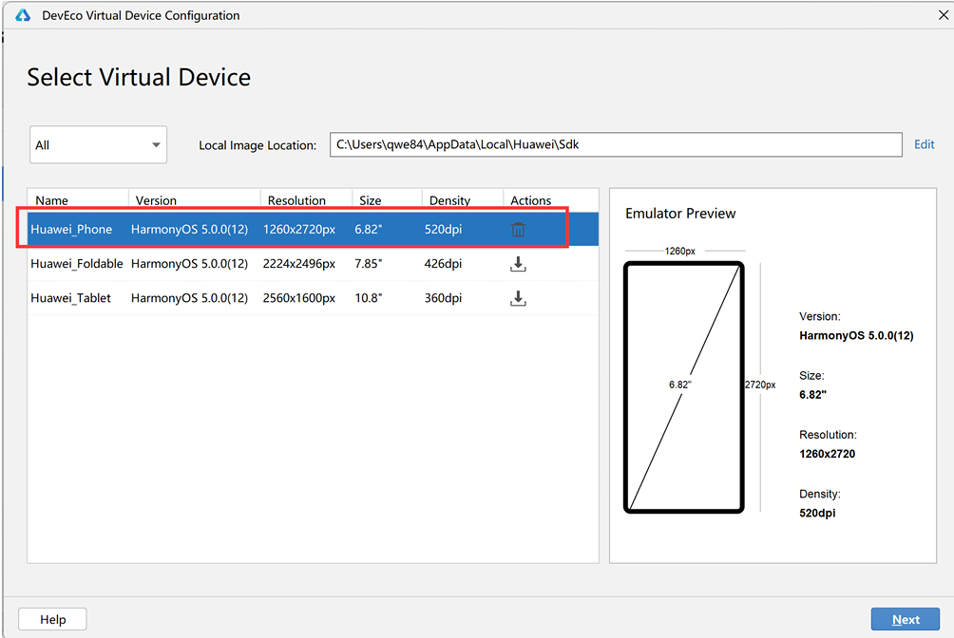Image resolution: width=954 pixels, height=638 pixels.
Task: Click the Huawei_Tablet HarmonyOS 5.0.0(12) version cell
Action: pos(189,298)
